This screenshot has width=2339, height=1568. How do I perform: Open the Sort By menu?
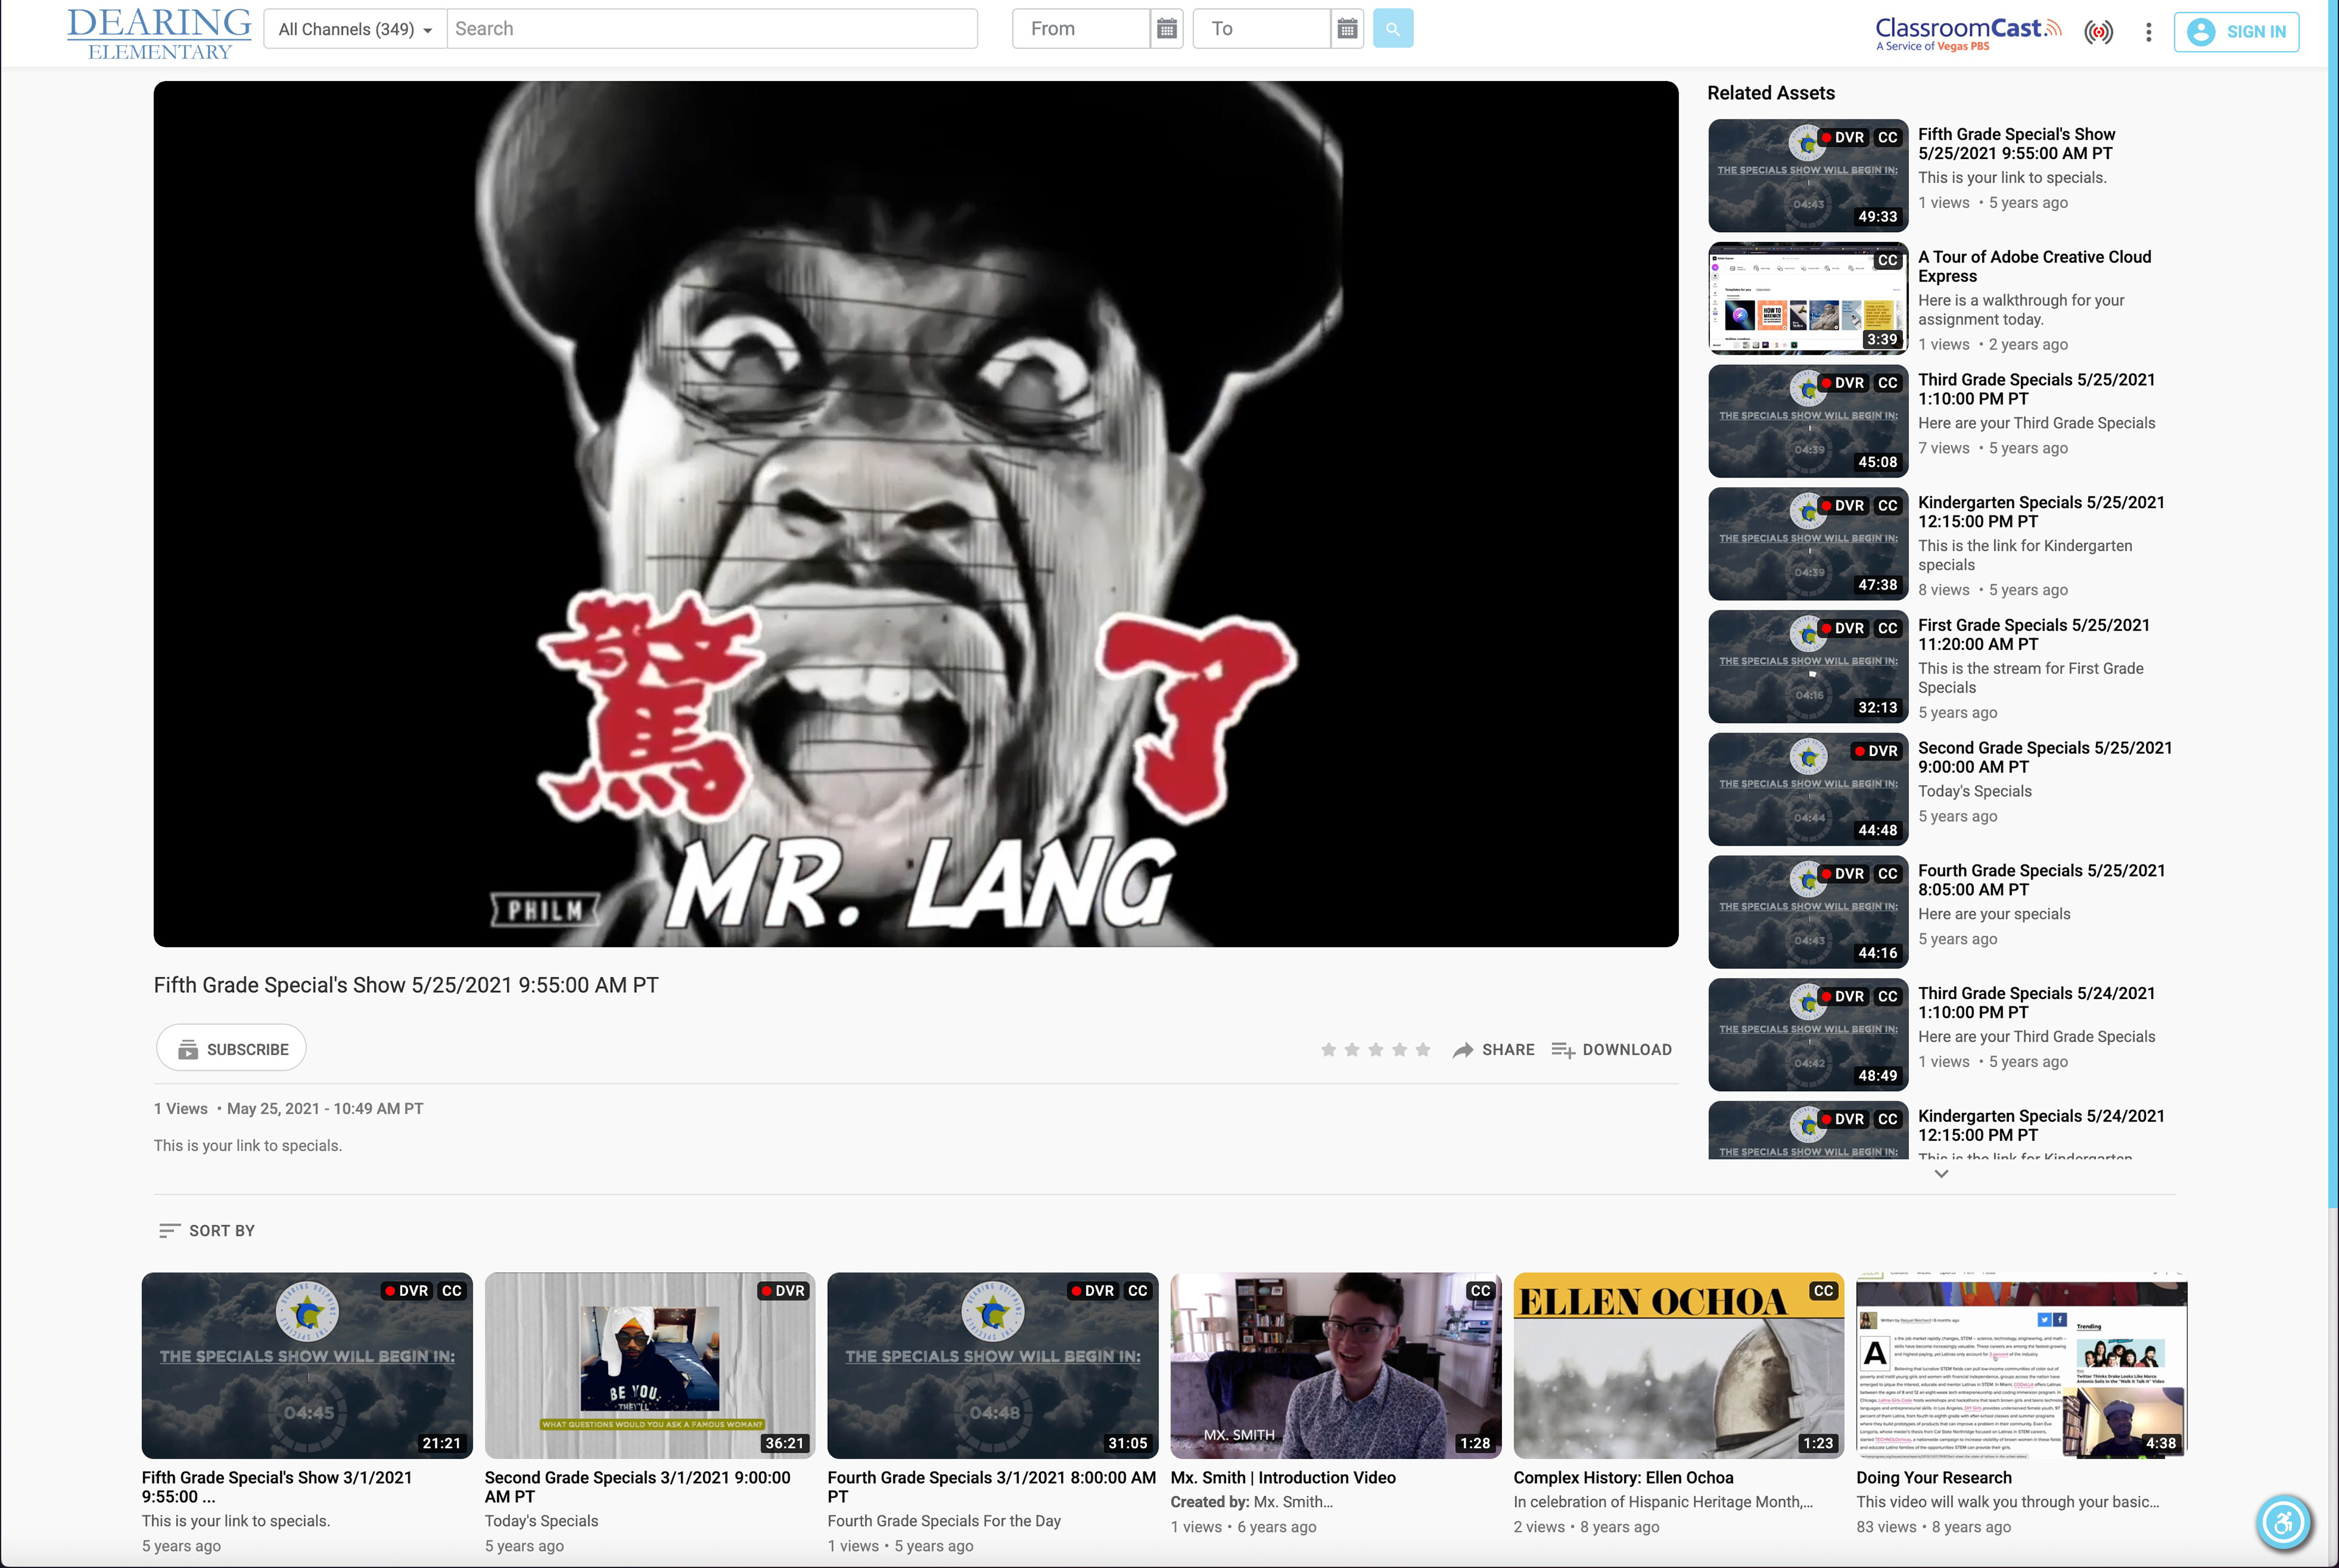pyautogui.click(x=207, y=1231)
